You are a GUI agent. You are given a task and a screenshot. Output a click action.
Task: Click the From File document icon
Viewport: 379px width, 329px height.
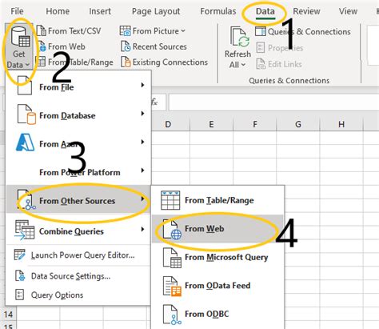(25, 86)
